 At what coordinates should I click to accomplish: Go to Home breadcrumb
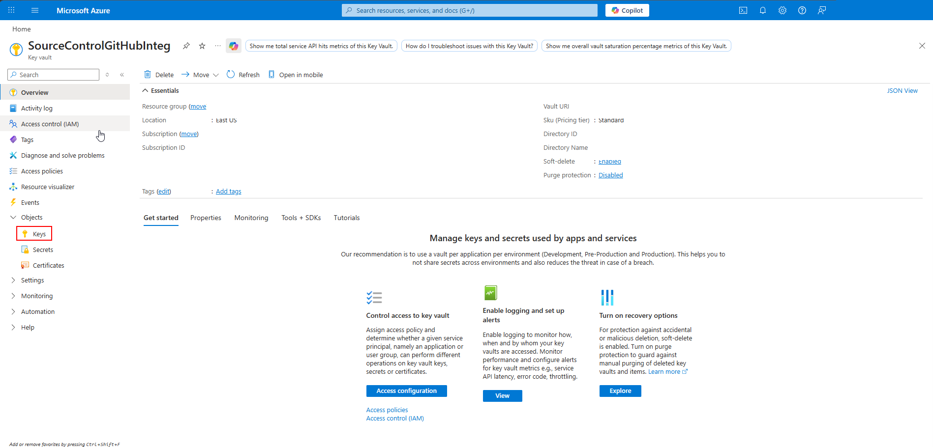[x=22, y=29]
